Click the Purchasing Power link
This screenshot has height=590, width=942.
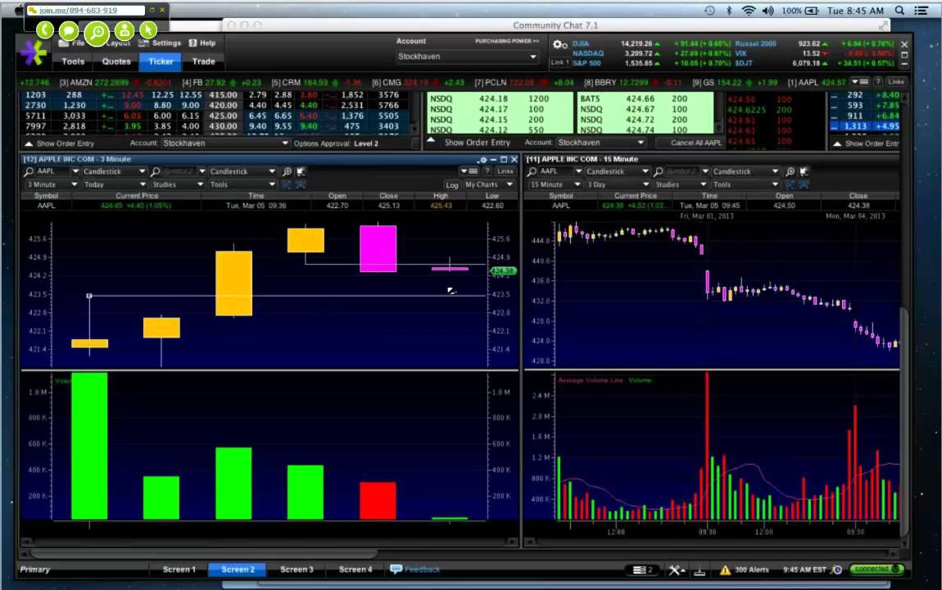pos(507,42)
